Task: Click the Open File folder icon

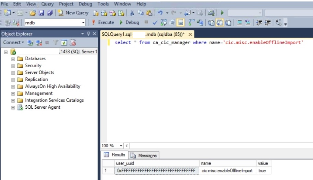Action: 33,13
